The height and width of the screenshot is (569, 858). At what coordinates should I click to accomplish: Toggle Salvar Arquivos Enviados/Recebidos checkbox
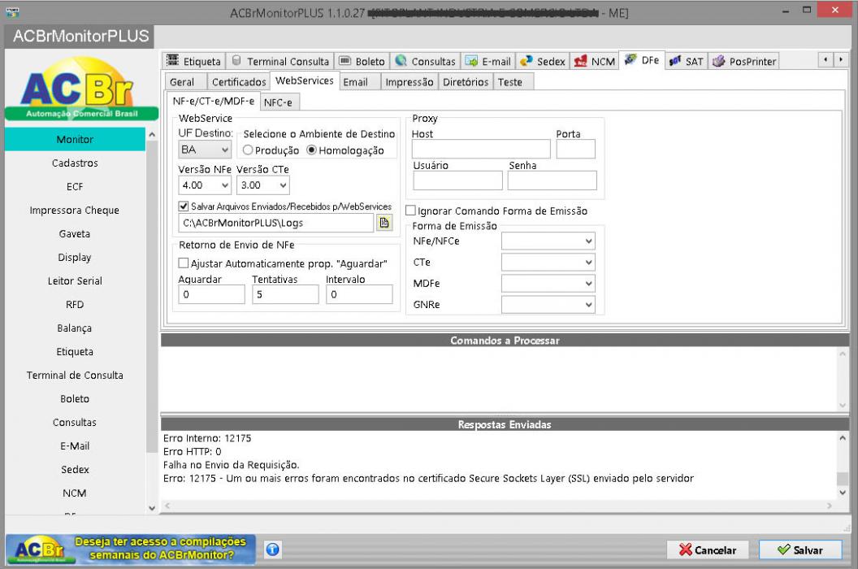coord(184,206)
